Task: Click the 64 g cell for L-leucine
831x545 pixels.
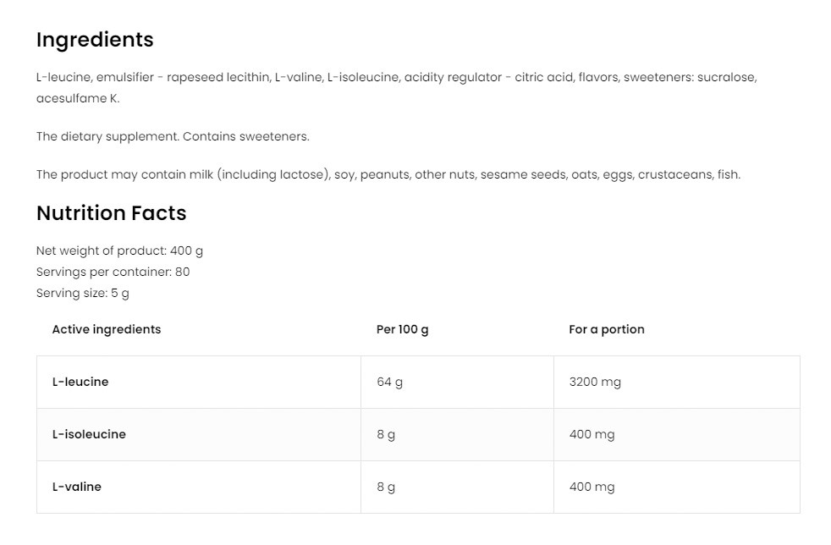Action: click(390, 382)
